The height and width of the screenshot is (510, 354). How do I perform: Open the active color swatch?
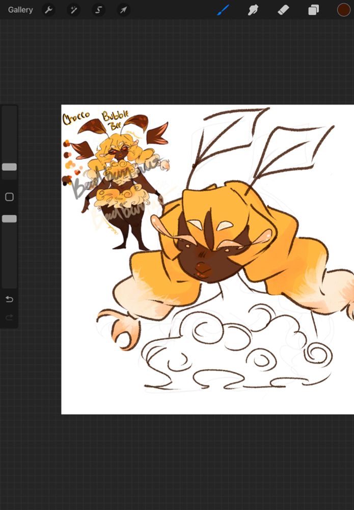[343, 10]
